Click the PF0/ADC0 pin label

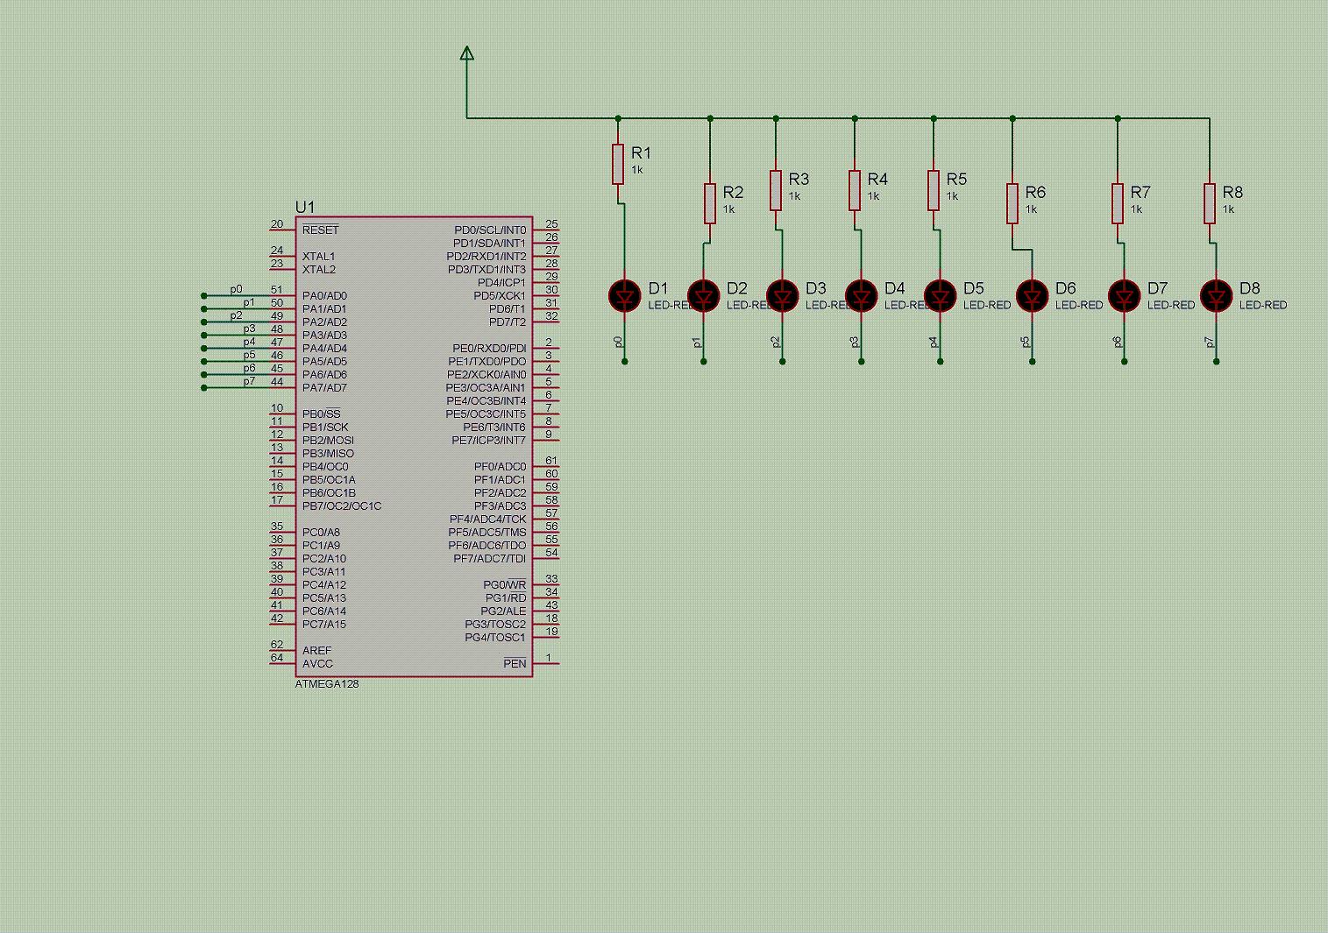501,467
